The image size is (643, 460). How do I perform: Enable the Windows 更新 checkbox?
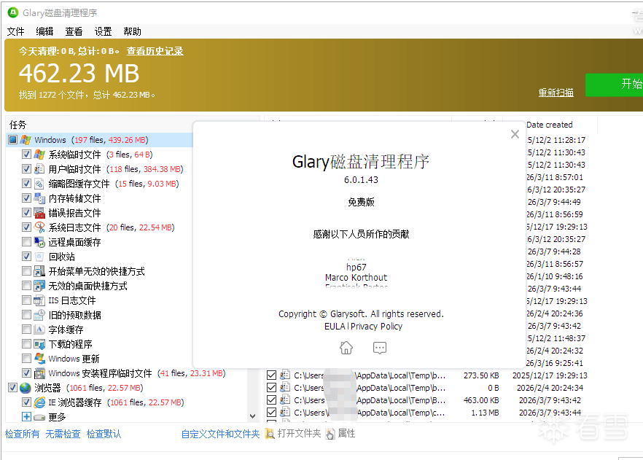point(27,359)
